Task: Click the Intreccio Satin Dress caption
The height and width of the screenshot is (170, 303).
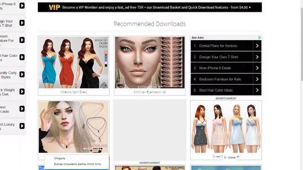Action: [x=73, y=92]
